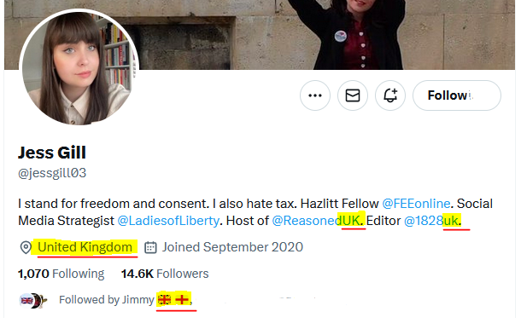This screenshot has width=521, height=329.
Task: Open the @ReasonedUK mention
Action: pyautogui.click(x=316, y=221)
